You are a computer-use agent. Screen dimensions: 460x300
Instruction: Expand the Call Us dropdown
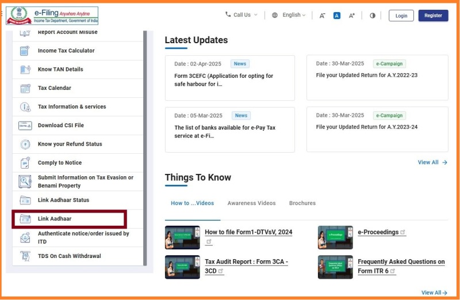tap(241, 15)
